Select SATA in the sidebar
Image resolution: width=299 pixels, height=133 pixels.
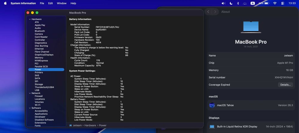click(x=37, y=78)
